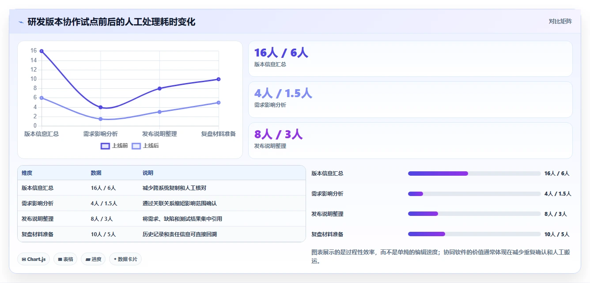590x283 pixels.
Task: Click the 发布说明整理 chart axis label
Action: 159,134
